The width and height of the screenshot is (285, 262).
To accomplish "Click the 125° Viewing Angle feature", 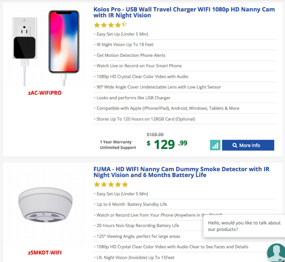I will point(138,236).
